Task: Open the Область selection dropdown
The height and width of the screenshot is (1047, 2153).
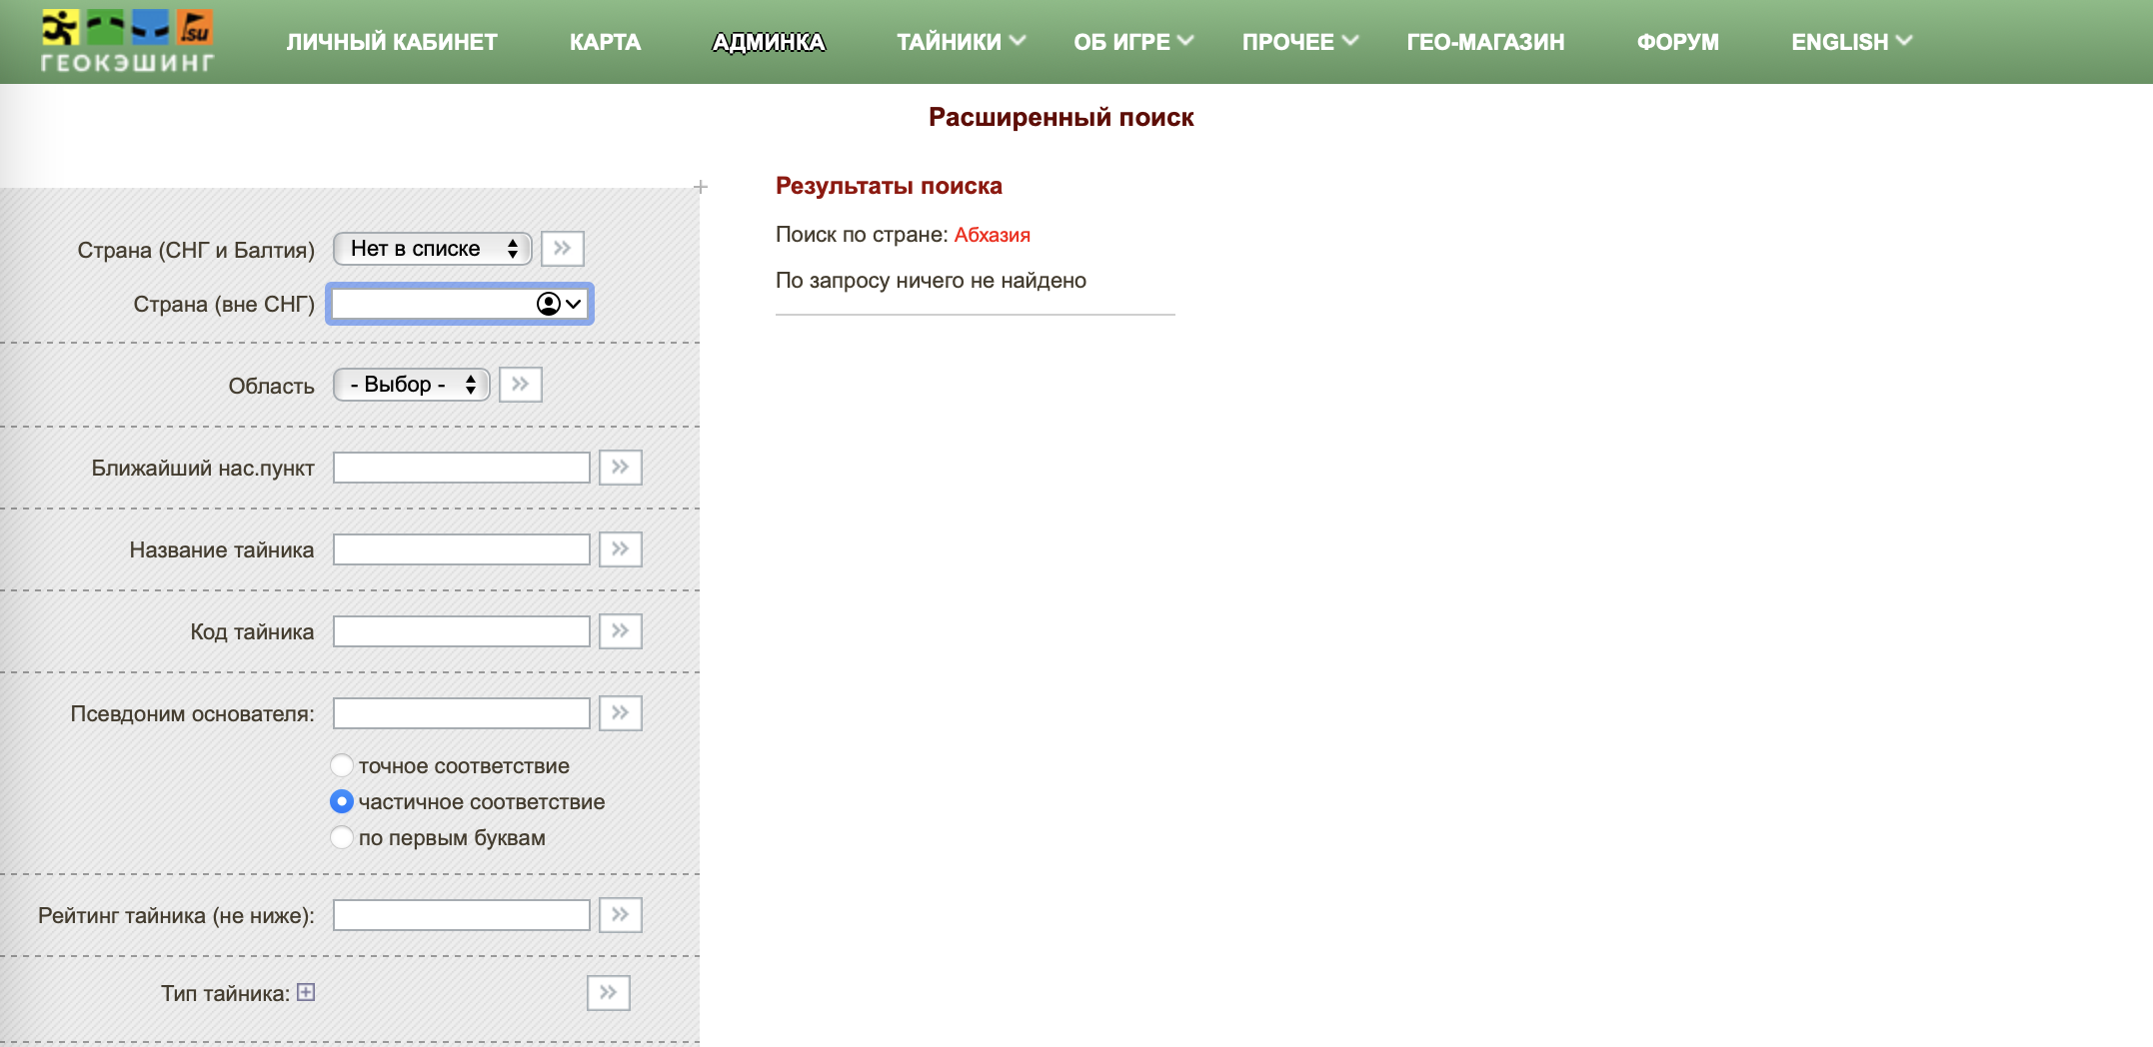Action: pos(411,385)
